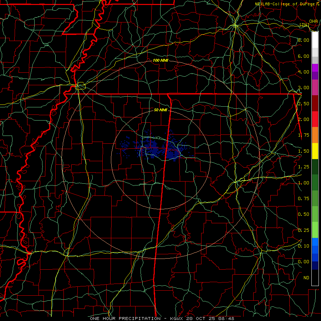The width and height of the screenshot is (321, 321).
Task: Click the black ND legend swatch
Action: click(315, 277)
